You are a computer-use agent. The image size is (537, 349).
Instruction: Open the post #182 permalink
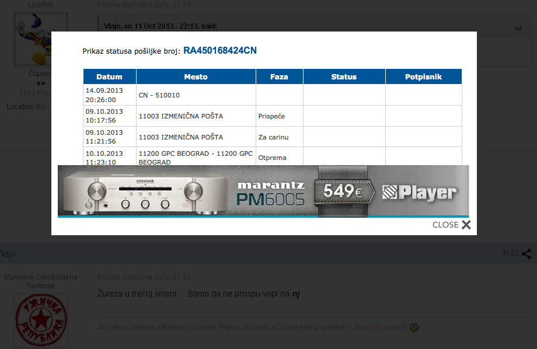[x=510, y=253]
